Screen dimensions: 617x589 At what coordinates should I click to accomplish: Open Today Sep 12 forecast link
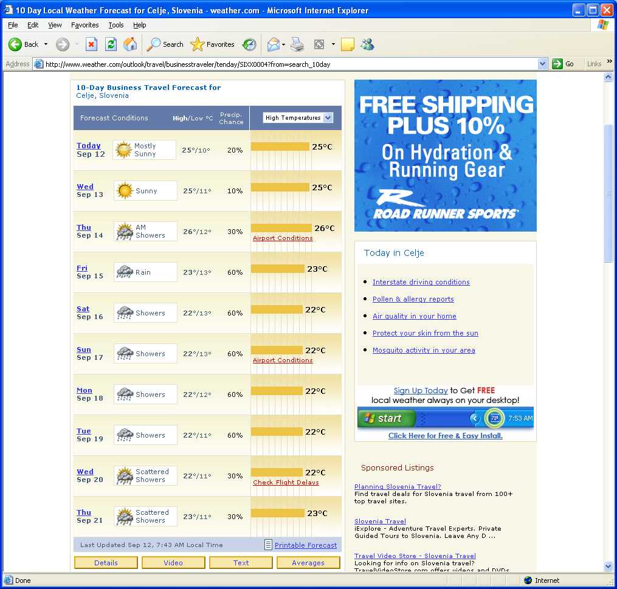pyautogui.click(x=89, y=145)
